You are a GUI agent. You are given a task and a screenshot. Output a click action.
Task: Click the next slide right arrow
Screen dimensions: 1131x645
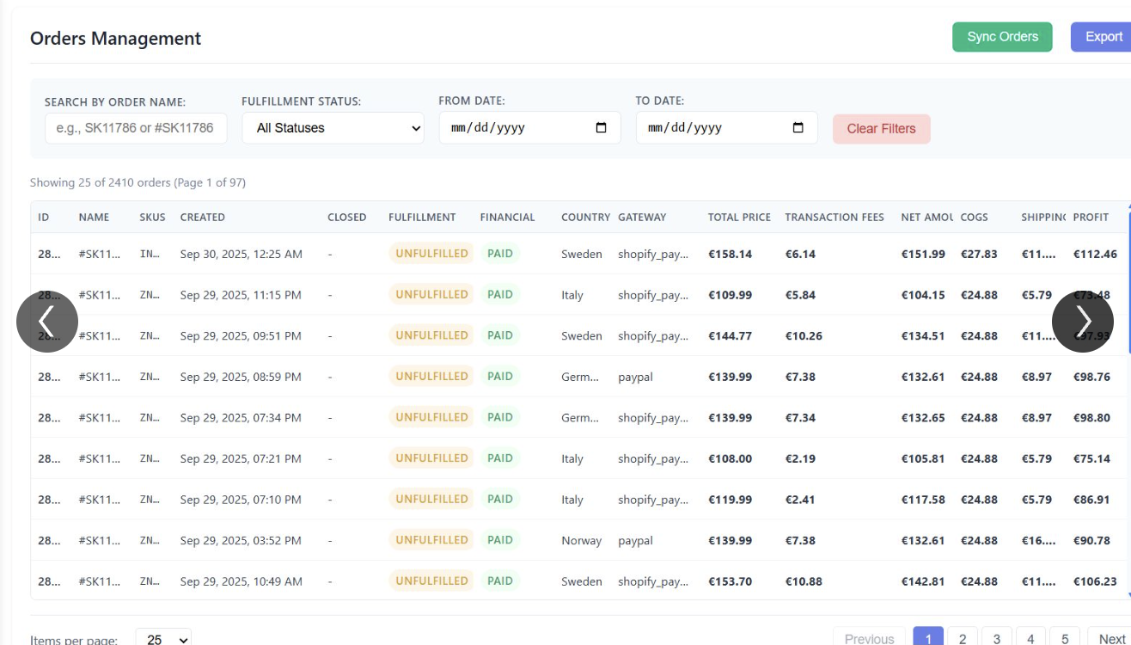pyautogui.click(x=1082, y=322)
